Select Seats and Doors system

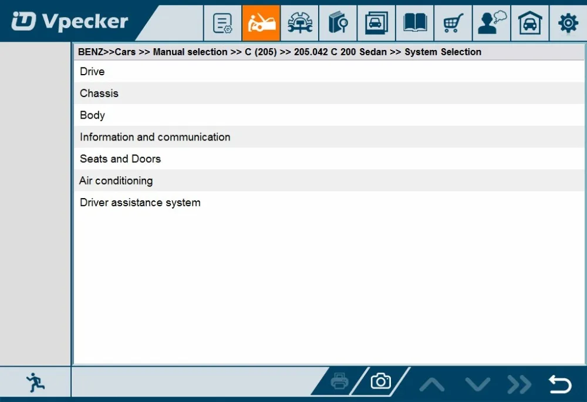click(x=329, y=159)
